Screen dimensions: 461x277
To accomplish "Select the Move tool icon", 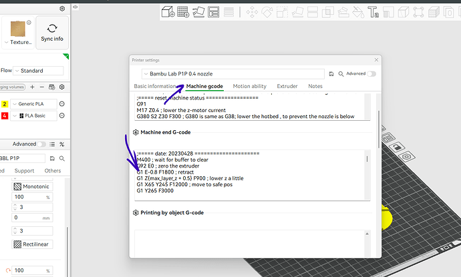I will 252,12.
